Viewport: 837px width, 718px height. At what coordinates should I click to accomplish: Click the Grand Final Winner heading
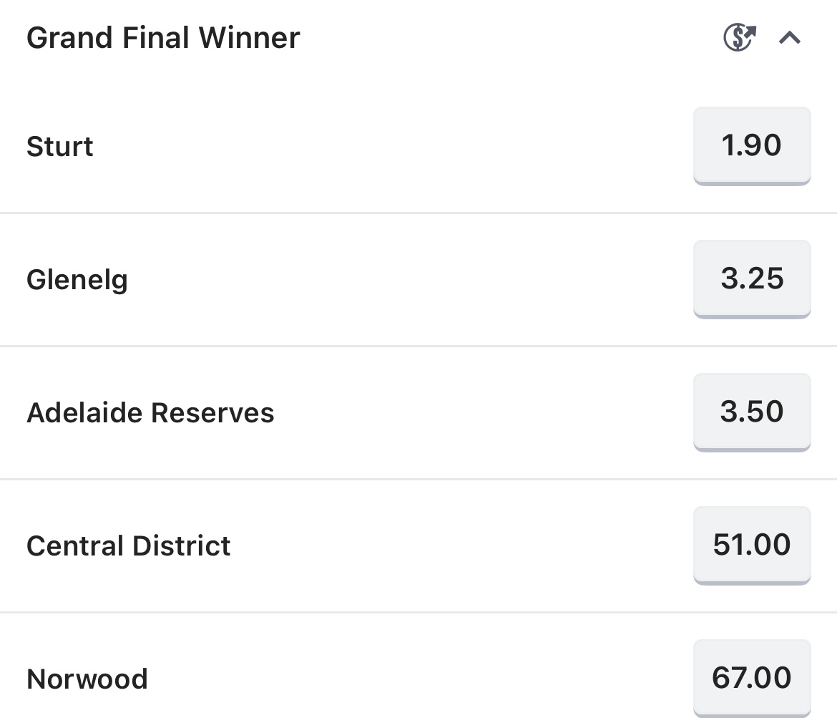(163, 38)
